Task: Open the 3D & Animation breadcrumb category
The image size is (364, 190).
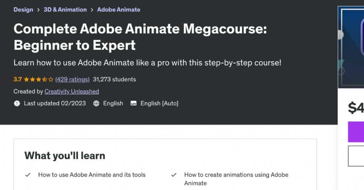Action: tap(65, 10)
